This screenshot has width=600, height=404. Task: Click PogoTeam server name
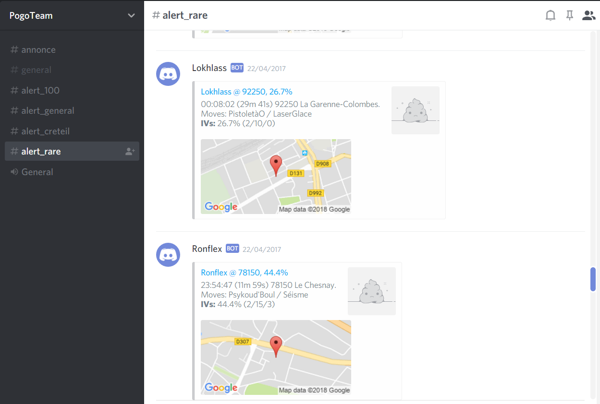[31, 15]
